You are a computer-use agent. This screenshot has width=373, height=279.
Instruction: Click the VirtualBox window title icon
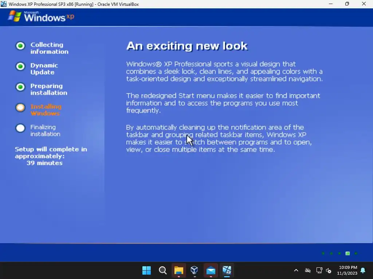(4, 4)
